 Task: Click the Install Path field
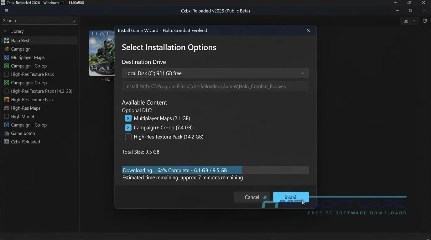click(x=215, y=87)
